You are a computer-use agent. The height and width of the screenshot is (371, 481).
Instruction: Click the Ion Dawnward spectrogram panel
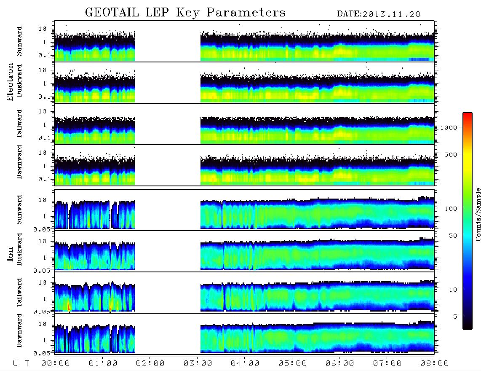pyautogui.click(x=244, y=333)
